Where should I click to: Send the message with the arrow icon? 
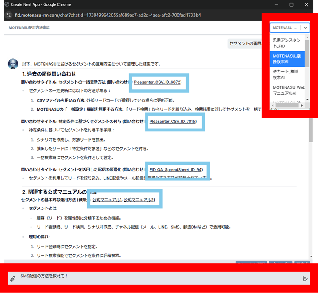(305, 279)
